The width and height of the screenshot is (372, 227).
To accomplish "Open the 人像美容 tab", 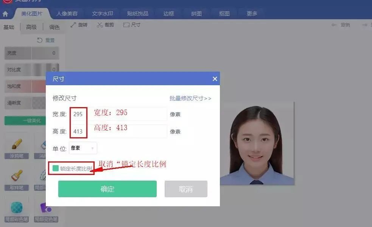I will (x=67, y=14).
